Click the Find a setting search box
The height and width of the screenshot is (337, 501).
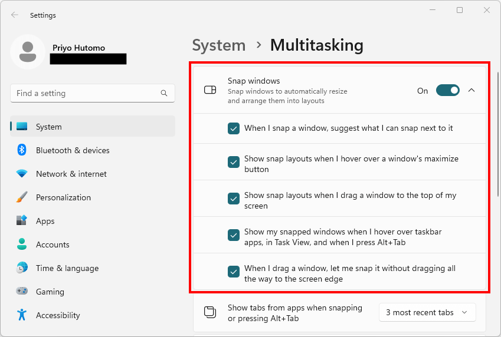(87, 93)
